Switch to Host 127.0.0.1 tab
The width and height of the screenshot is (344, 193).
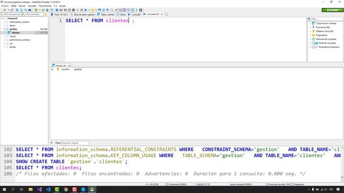[x=60, y=14]
